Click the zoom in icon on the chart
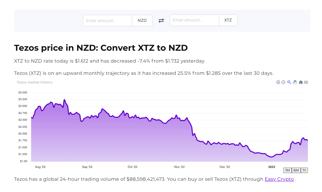This screenshot has width=322, height=192. click(278, 82)
